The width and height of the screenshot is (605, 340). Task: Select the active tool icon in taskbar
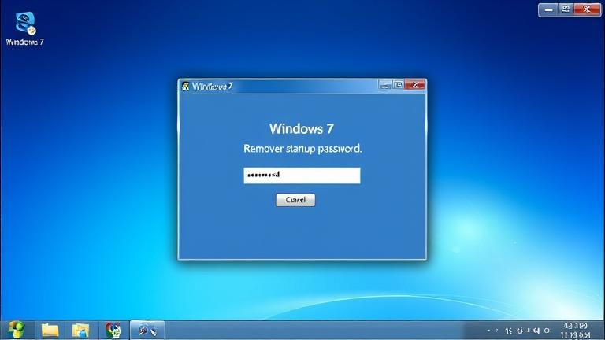[x=147, y=331]
